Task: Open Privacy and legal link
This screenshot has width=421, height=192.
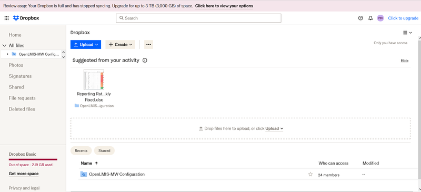Action: [x=24, y=188]
